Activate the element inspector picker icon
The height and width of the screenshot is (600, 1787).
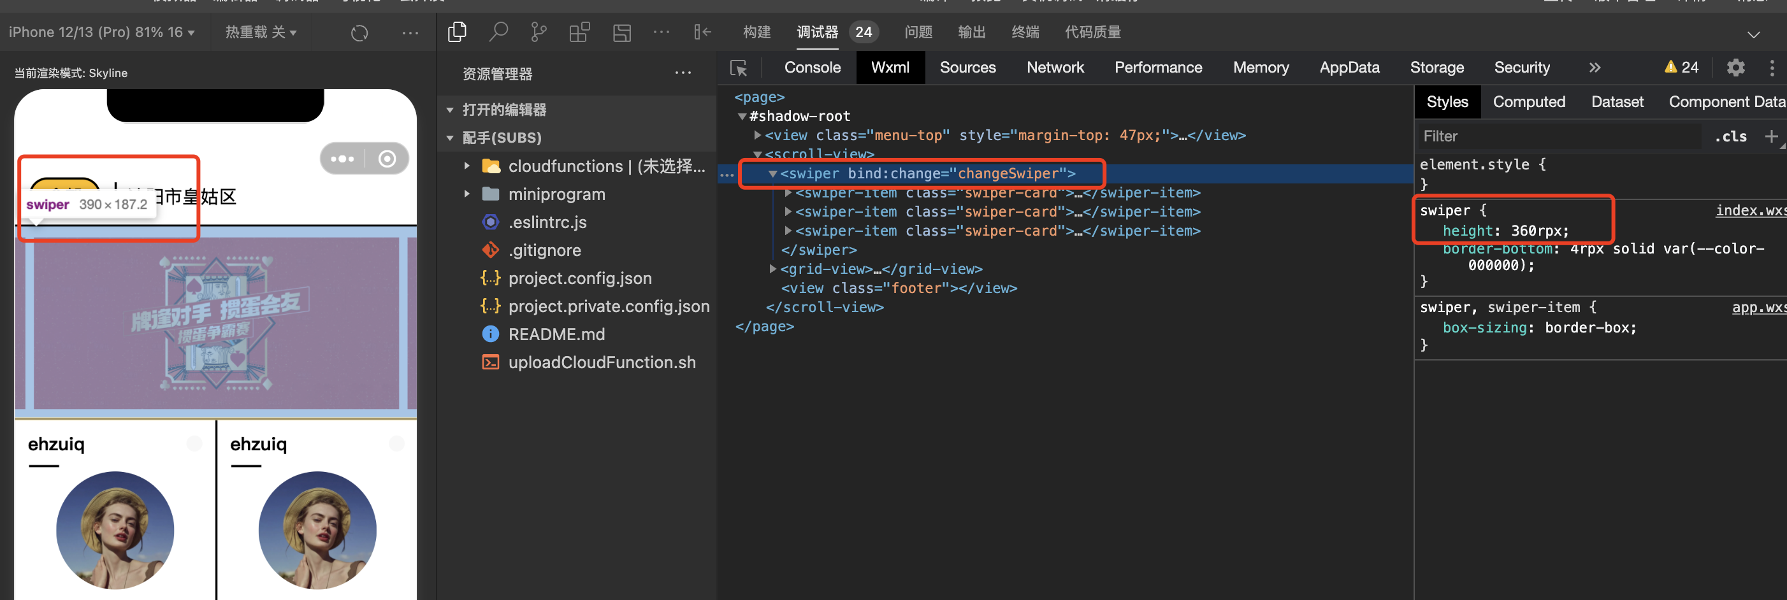pos(739,68)
